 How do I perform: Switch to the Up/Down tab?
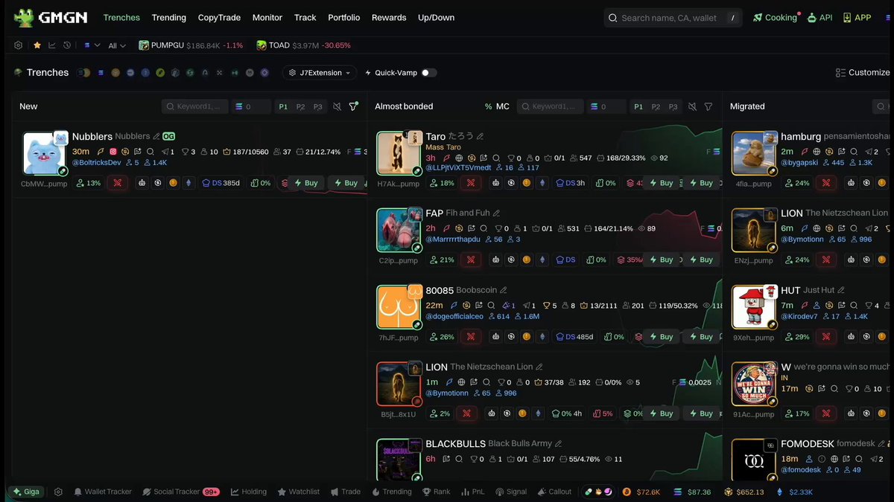tap(436, 17)
